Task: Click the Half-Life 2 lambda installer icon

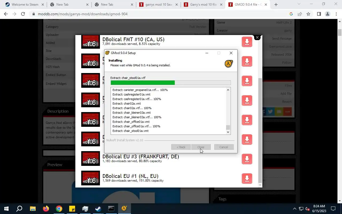Action: click(x=228, y=63)
